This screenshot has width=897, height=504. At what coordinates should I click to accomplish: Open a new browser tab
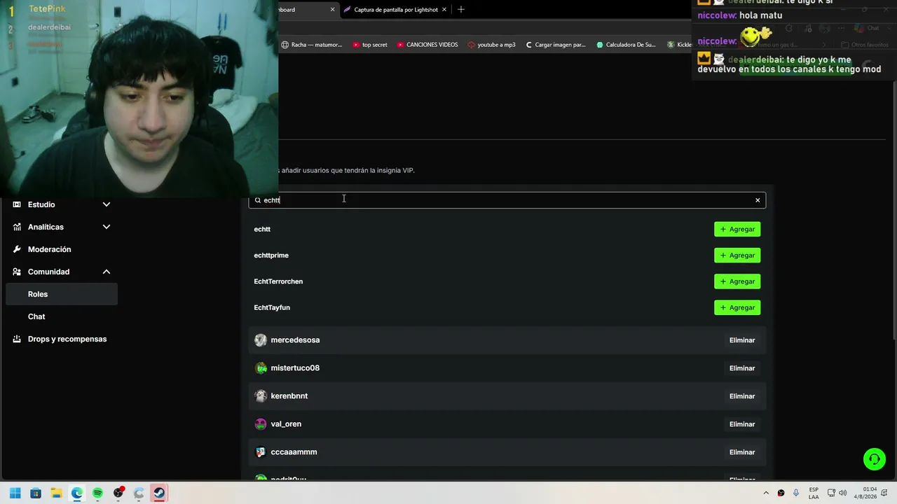(x=460, y=10)
